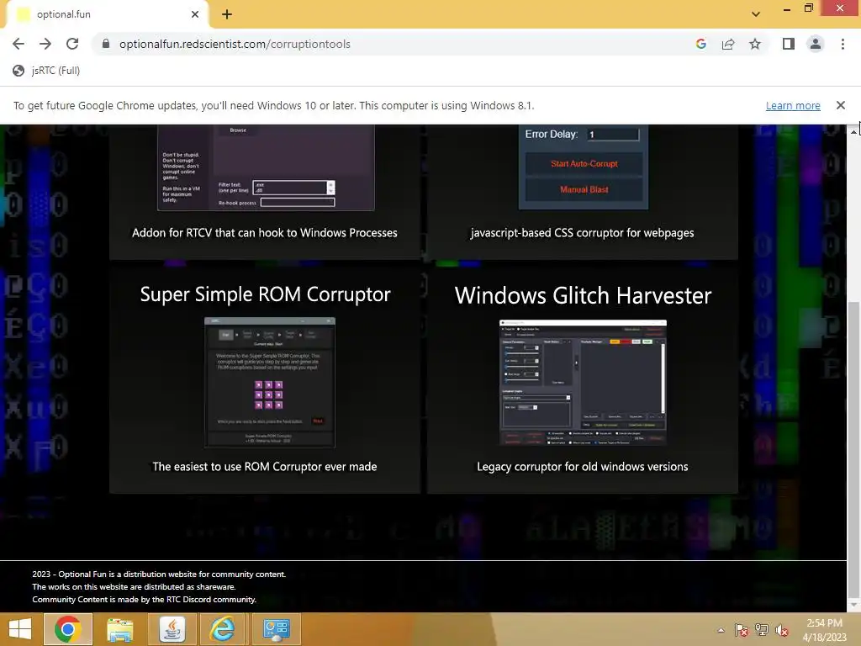Go back to the previous page
This screenshot has height=646, width=861.
(18, 44)
